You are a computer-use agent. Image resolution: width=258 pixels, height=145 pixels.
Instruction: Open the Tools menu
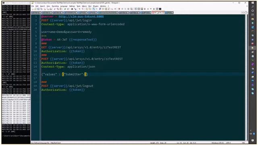(x=79, y=6)
